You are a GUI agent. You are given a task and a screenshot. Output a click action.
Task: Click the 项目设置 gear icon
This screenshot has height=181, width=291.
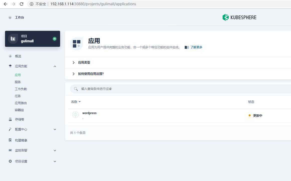coord(10,161)
